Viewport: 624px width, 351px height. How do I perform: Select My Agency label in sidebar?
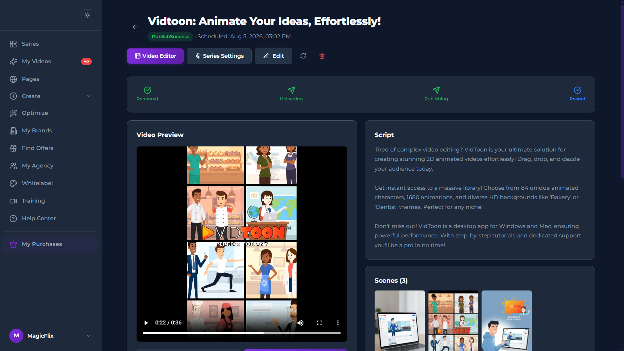(x=37, y=166)
